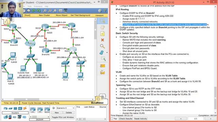Click Move Object in the yellow bar
218x122 pixels.
click(61, 15)
